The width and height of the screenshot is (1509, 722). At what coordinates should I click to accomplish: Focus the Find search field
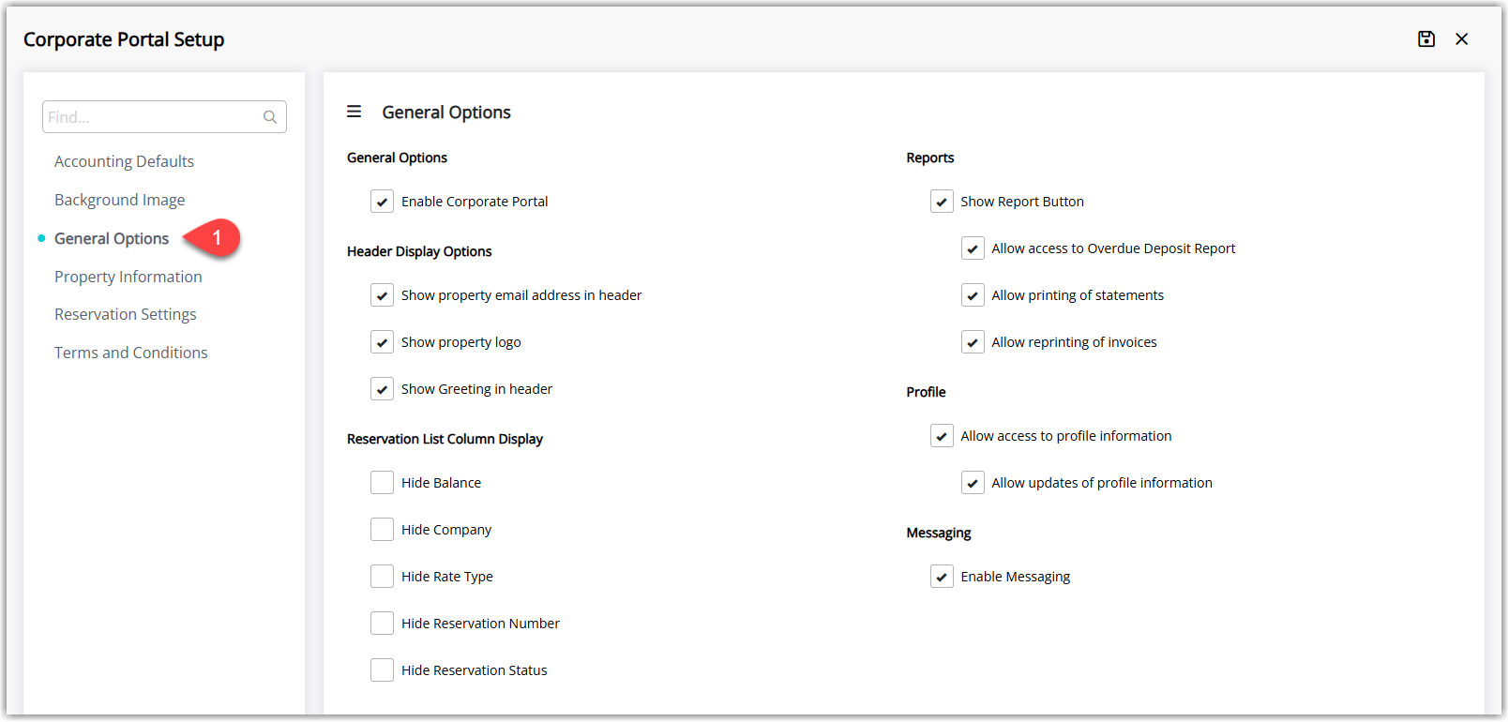(164, 117)
